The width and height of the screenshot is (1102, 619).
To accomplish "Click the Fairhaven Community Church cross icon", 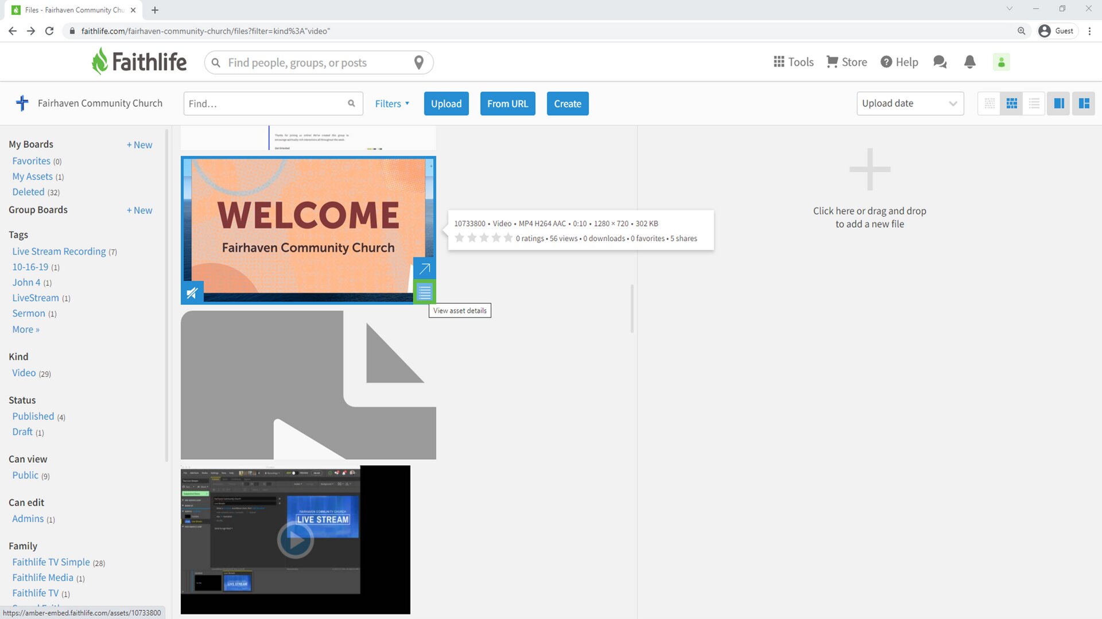I will 22,103.
